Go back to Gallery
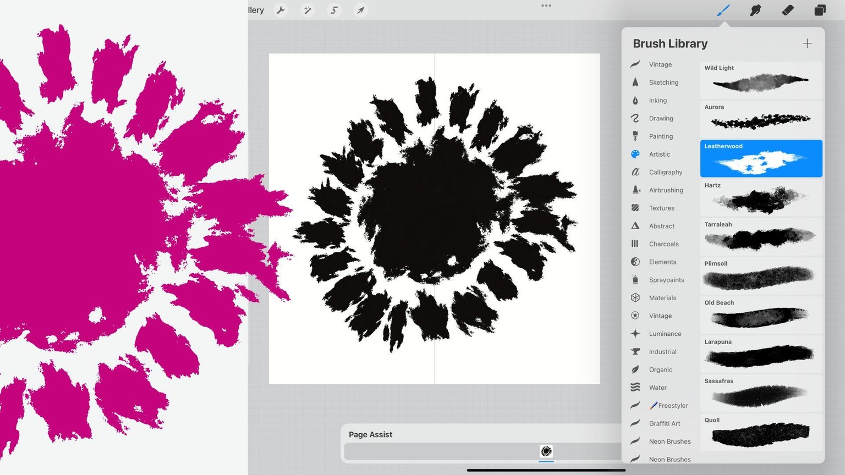 coord(256,10)
